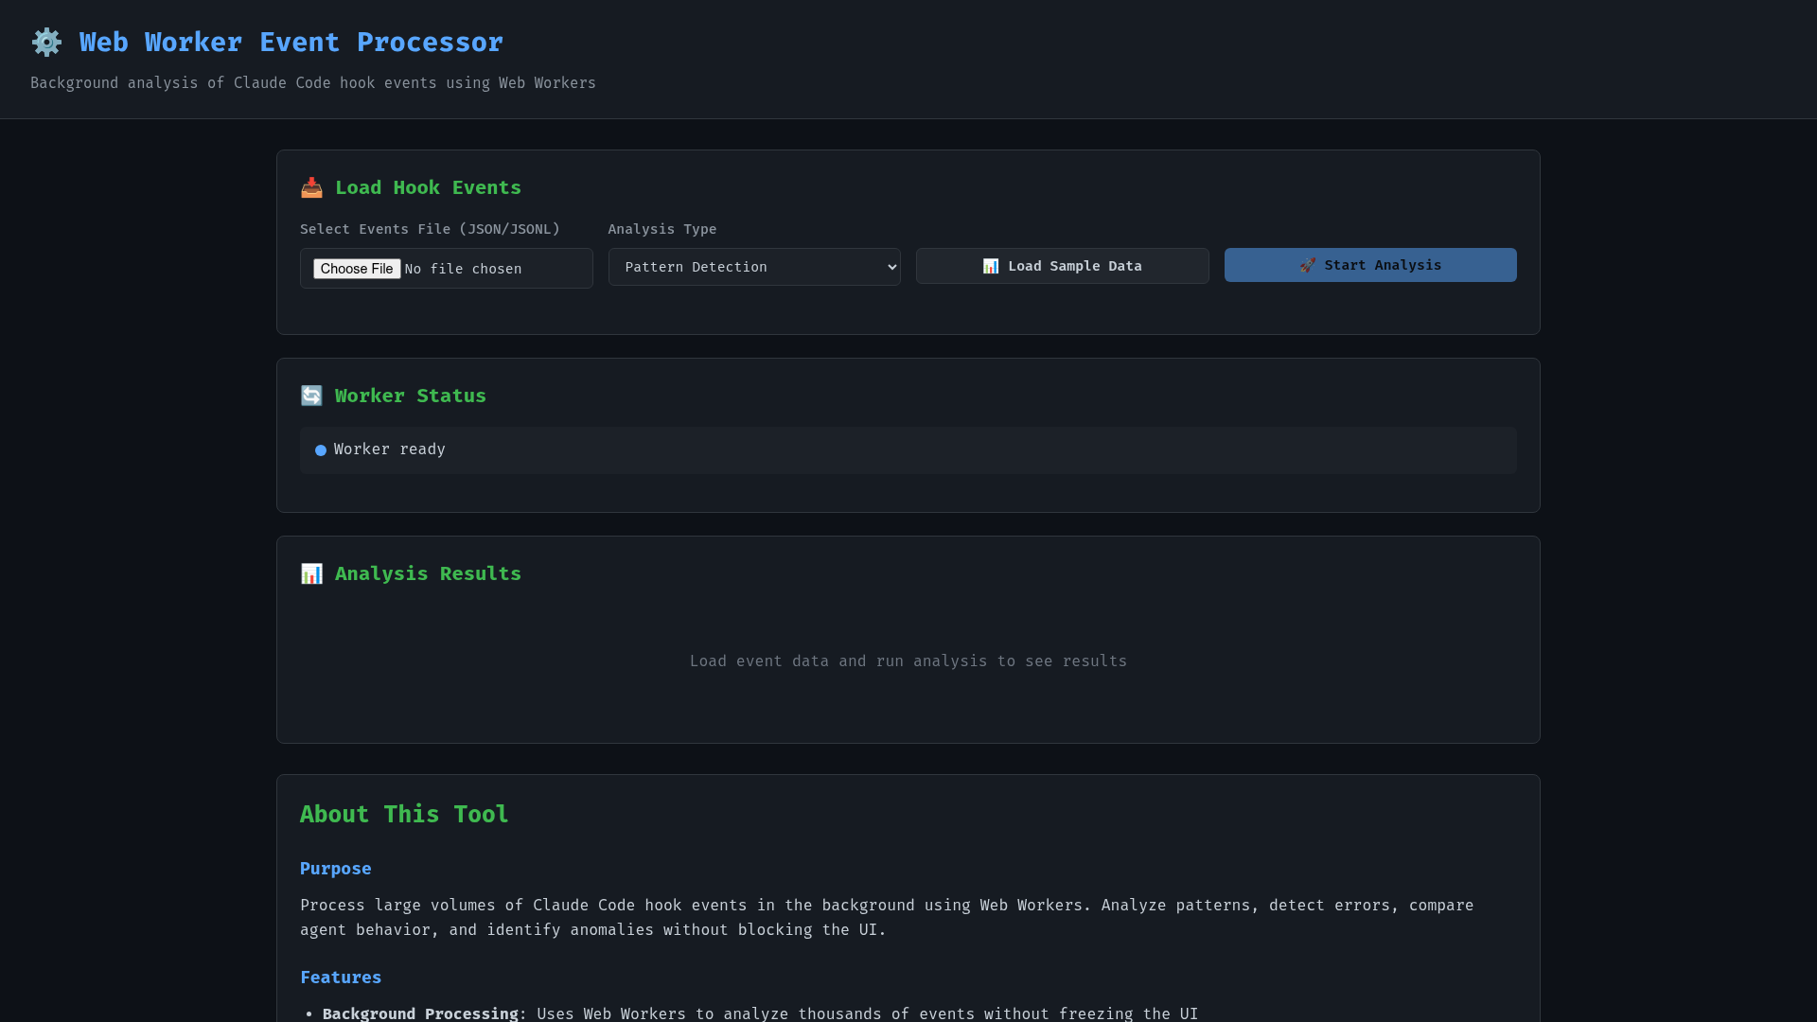Screen dimensions: 1817x1022
Task: Click the inbox icon next to Load Hook Events
Action: click(x=311, y=188)
